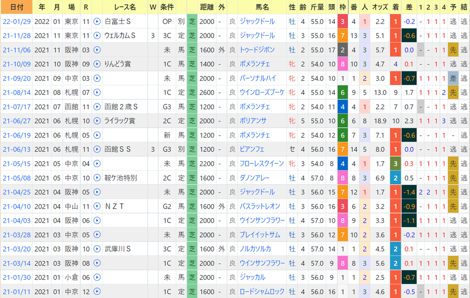Click play icon in the 21-01/11 row
Screen dimensions: 470x298
(97, 291)
